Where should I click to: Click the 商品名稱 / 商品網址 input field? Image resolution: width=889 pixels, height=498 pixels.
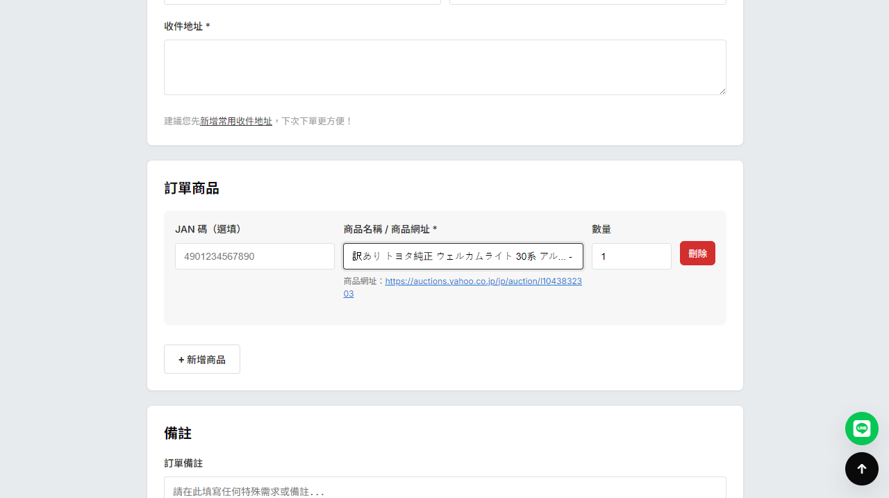pyautogui.click(x=463, y=256)
